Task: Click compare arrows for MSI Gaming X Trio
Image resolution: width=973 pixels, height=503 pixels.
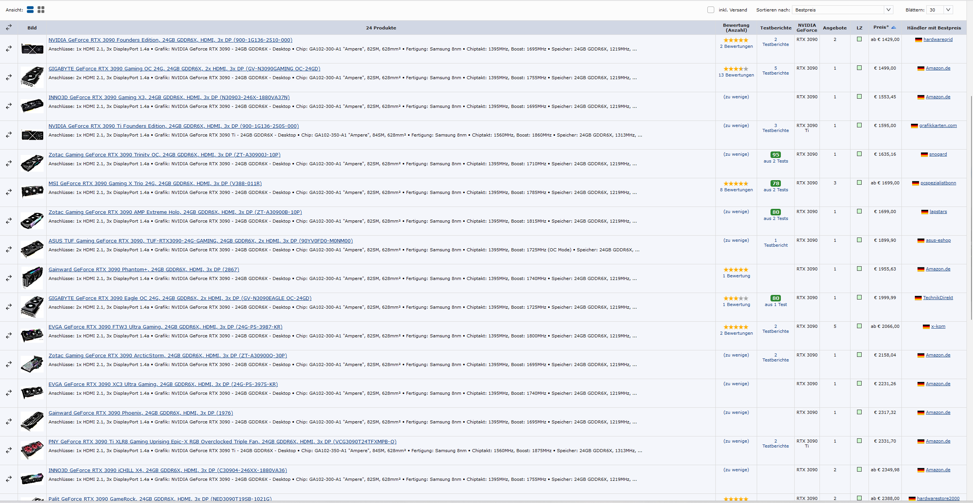Action: click(9, 192)
